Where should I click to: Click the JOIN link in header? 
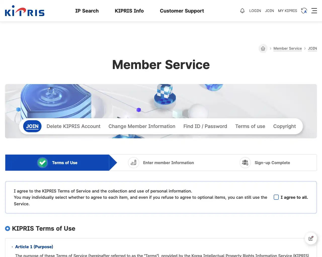(269, 11)
